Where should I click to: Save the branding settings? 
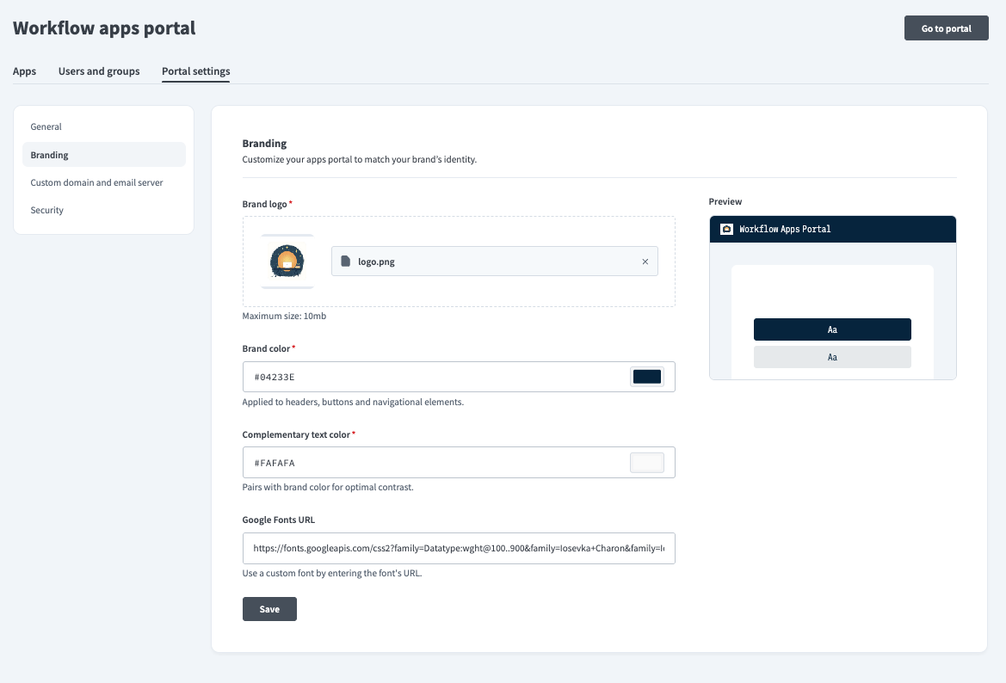(x=269, y=609)
